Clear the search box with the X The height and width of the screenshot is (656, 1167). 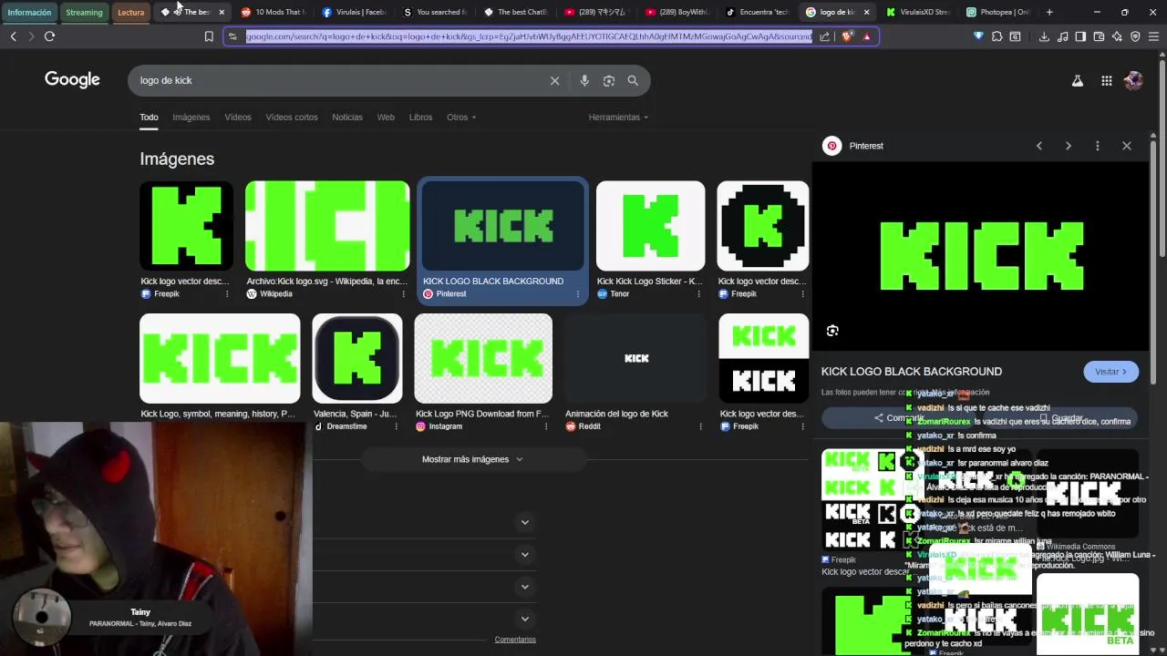pos(554,80)
